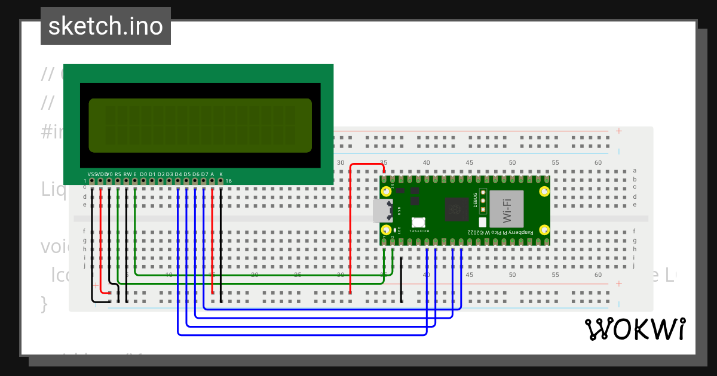Click the D4 pin on the LCD
Viewport: 717px width, 376px height.
(x=178, y=181)
